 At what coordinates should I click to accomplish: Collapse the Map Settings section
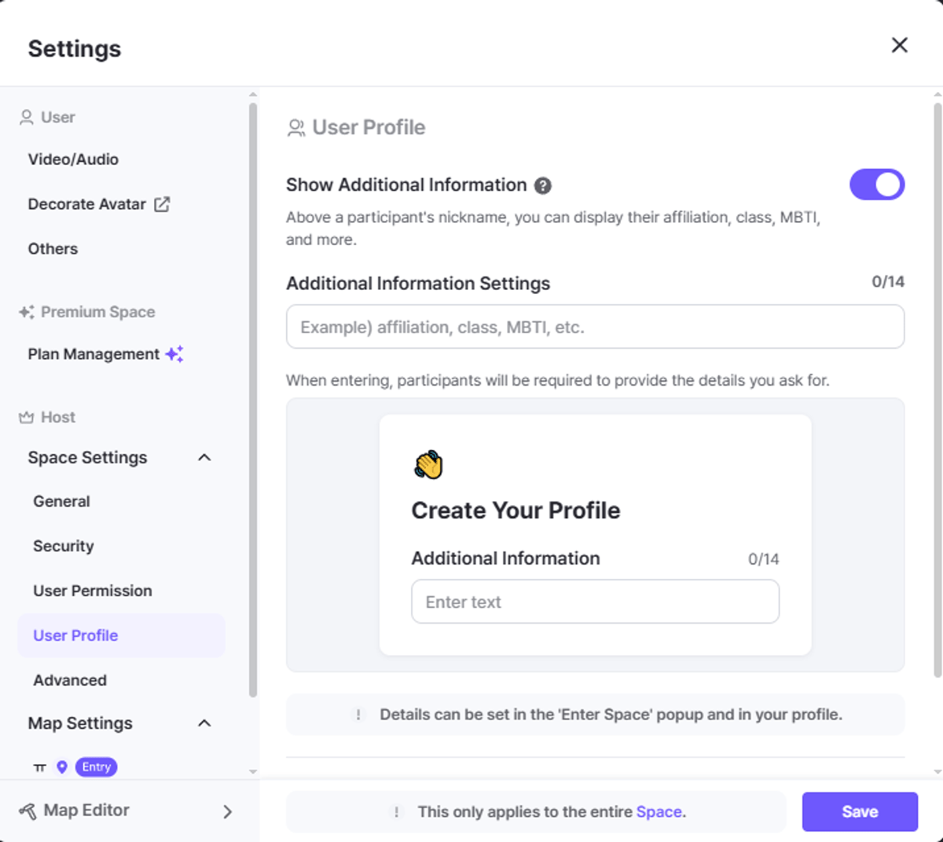coord(204,723)
